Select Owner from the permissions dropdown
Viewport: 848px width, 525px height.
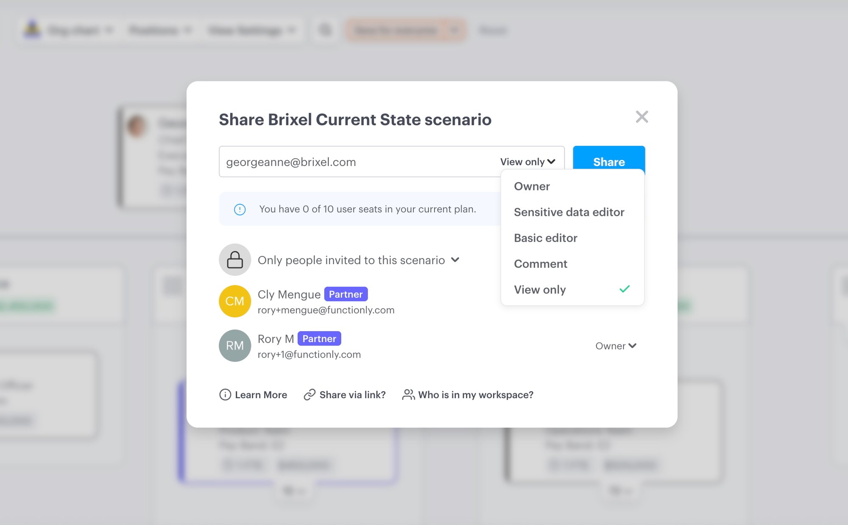[x=532, y=186]
